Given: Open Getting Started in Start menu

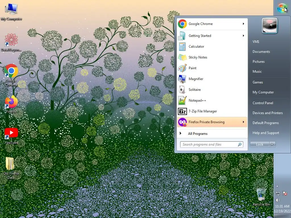Looking at the screenshot, I should pyautogui.click(x=212, y=35).
